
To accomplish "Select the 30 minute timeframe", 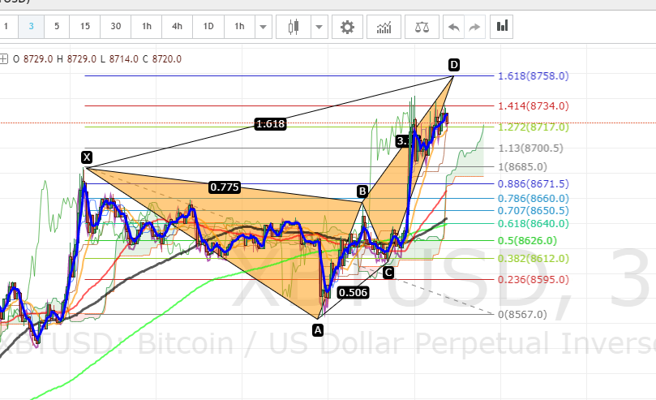I will point(115,26).
